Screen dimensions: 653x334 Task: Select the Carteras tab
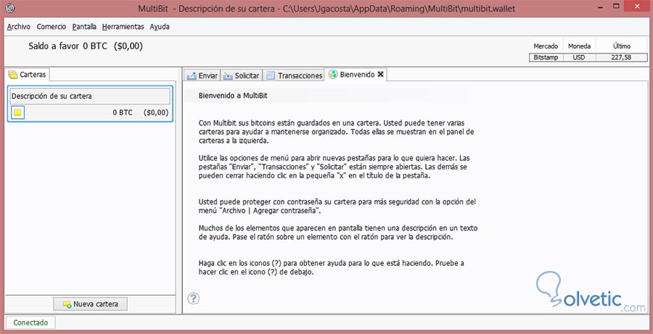coord(28,75)
